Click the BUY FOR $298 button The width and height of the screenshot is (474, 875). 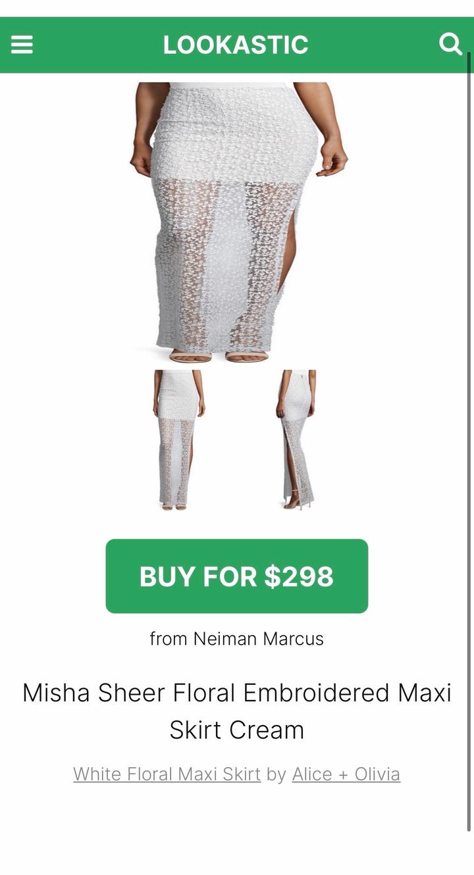tap(237, 576)
